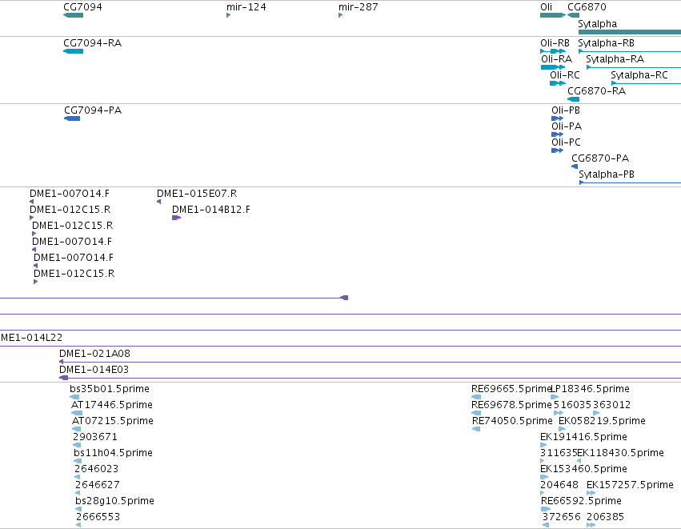Click the 372656 EST label
The image size is (681, 529).
(x=561, y=517)
